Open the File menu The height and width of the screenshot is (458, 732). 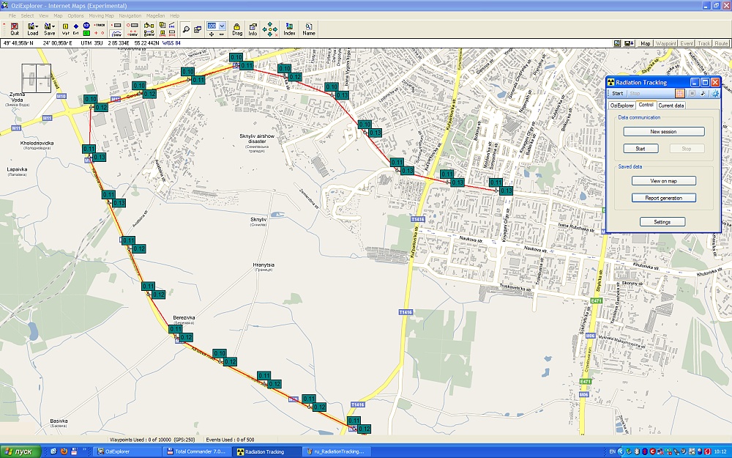tap(12, 15)
